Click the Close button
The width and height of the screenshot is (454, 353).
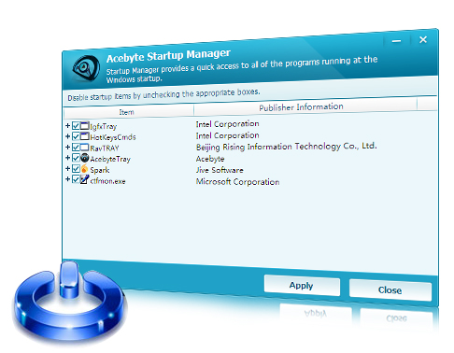[390, 290]
